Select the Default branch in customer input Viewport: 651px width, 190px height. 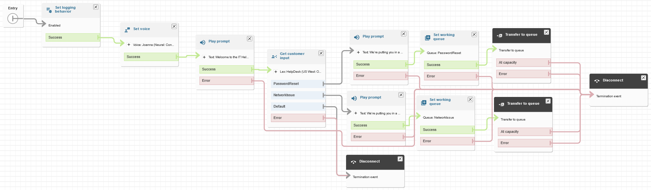pos(297,106)
